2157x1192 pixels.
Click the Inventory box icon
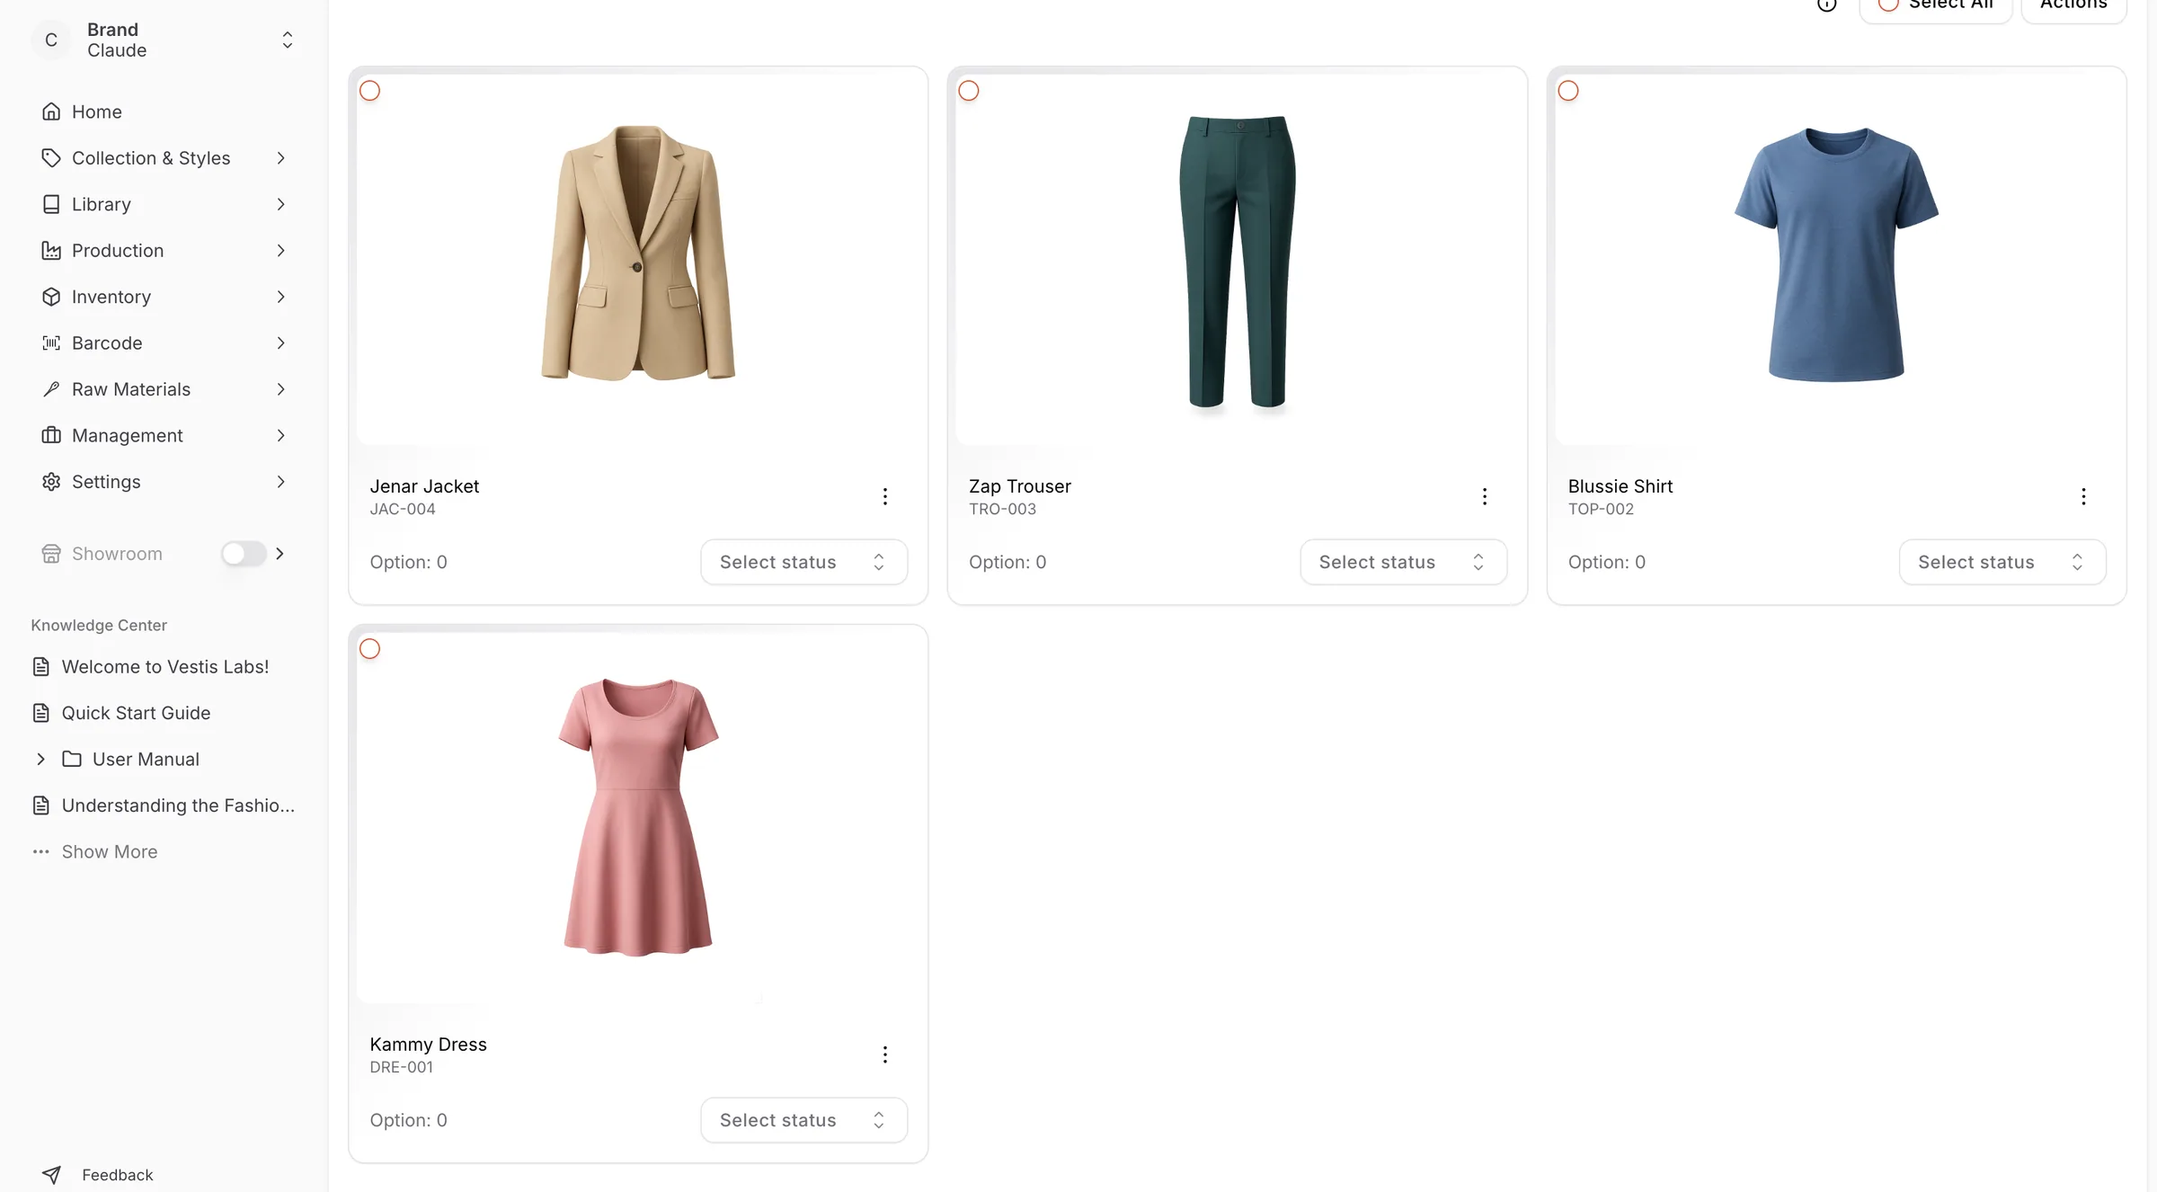(51, 297)
